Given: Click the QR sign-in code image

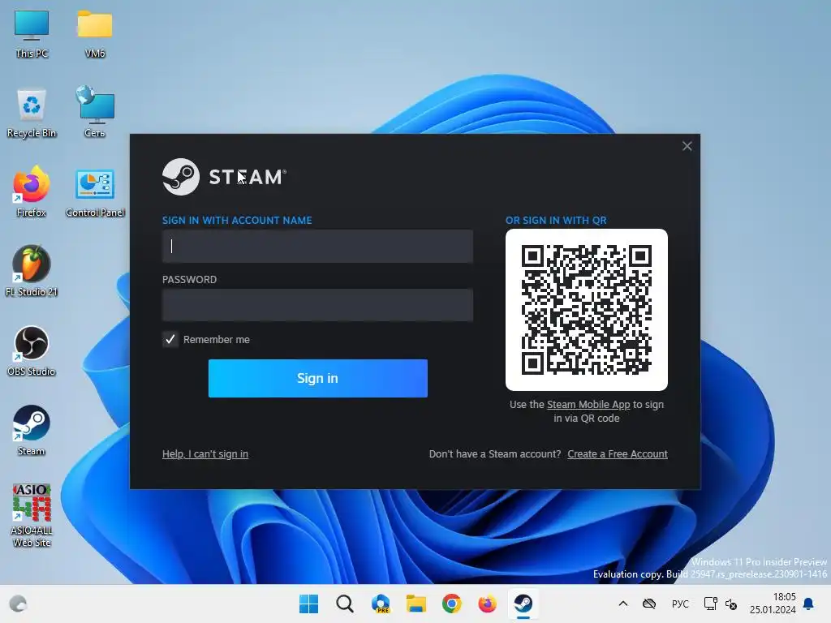Looking at the screenshot, I should coord(587,310).
